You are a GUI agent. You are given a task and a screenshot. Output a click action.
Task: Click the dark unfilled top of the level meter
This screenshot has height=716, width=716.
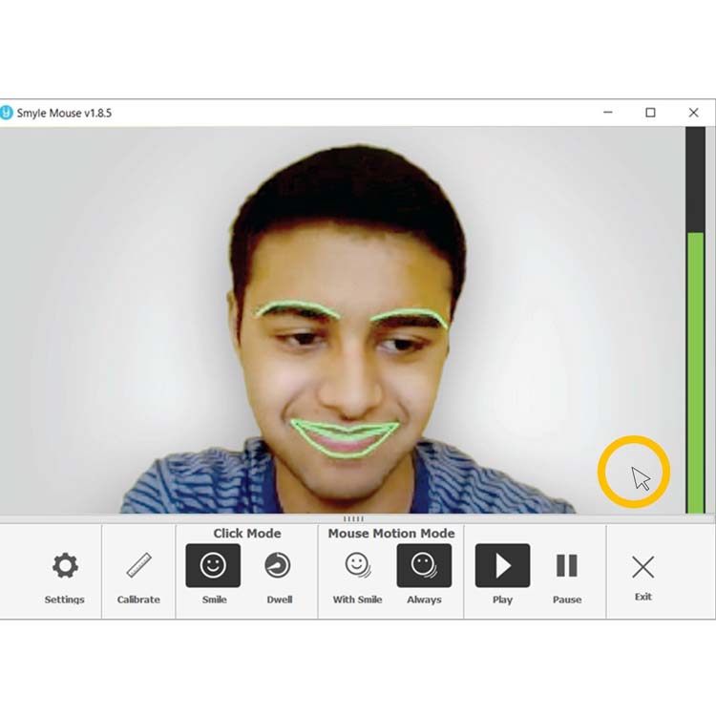tap(695, 178)
